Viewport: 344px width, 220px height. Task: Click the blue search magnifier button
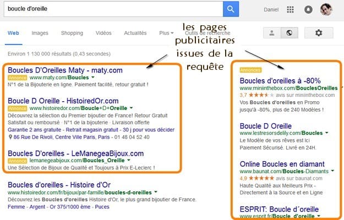click(231, 9)
